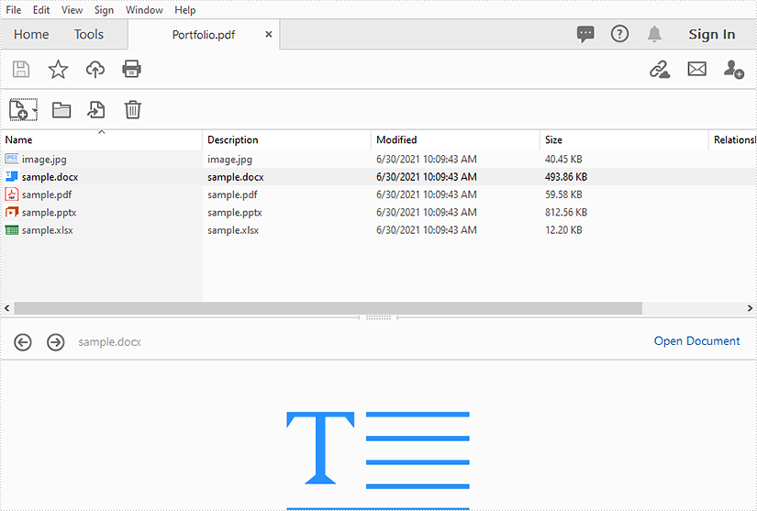Click the Save file icon
The image size is (757, 511).
pos(21,69)
